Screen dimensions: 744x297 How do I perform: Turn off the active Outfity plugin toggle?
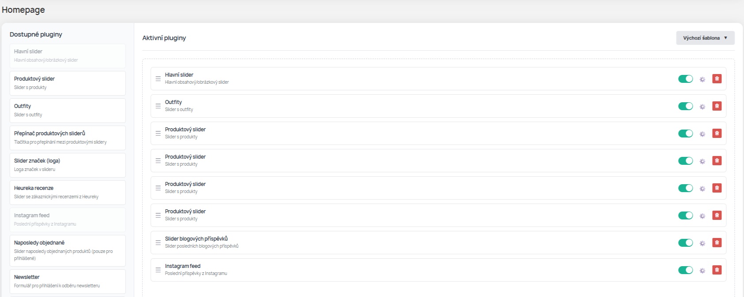(685, 106)
